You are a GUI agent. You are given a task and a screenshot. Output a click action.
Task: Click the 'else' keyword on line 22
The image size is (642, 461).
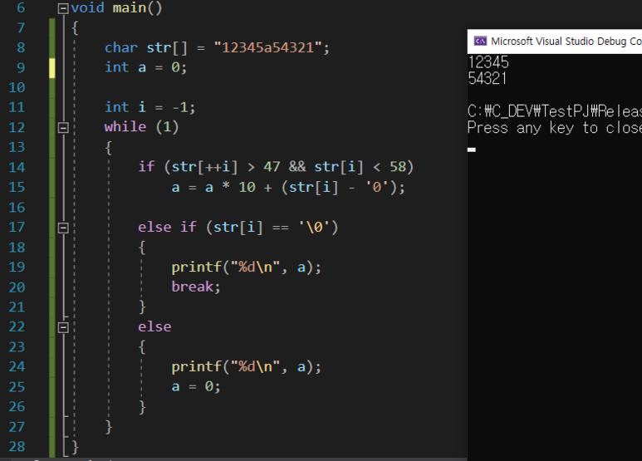154,326
